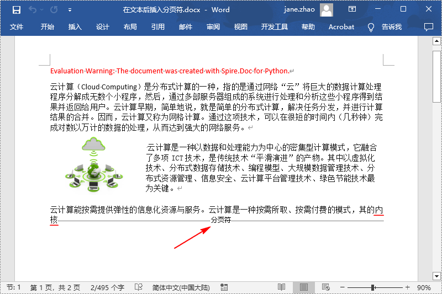The height and width of the screenshot is (294, 442).
Task: Click the Redo/Repeat icon
Action: click(x=54, y=10)
